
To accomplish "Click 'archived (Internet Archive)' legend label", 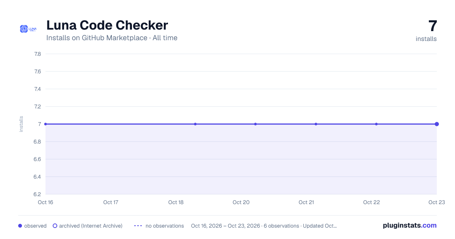I will click(91, 226).
